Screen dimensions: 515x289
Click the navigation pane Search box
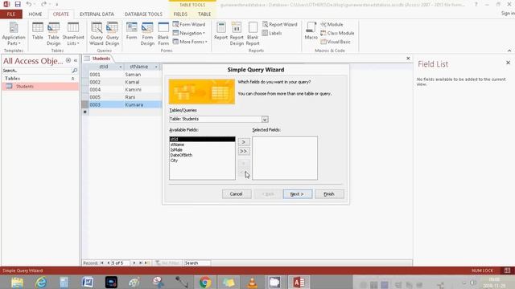(x=37, y=71)
